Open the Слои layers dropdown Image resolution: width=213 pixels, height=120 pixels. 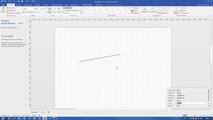tap(183, 10)
